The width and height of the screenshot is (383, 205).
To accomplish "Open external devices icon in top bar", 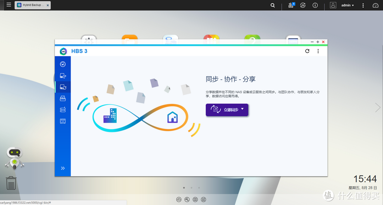I will 303,5.
